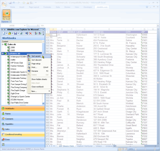Select the Workbooks pane button
160x151 pixels.
click(x=23, y=108)
